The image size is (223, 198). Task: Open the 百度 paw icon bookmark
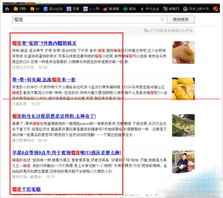tap(73, 9)
